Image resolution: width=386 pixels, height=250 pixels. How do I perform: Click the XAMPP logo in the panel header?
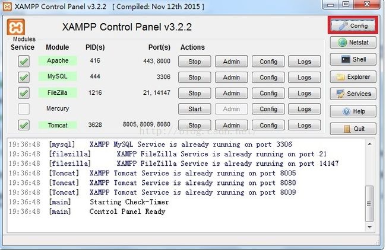click(16, 27)
